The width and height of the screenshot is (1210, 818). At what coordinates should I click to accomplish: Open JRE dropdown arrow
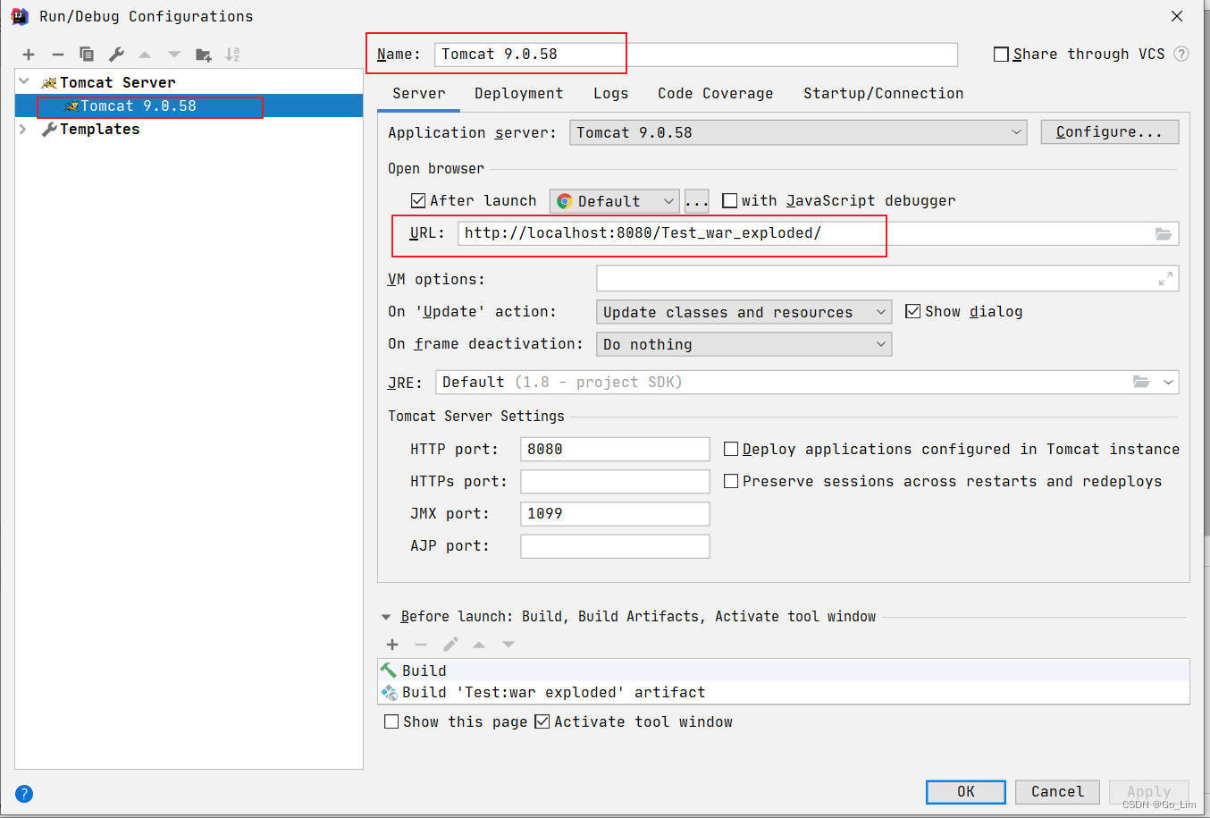[1168, 382]
